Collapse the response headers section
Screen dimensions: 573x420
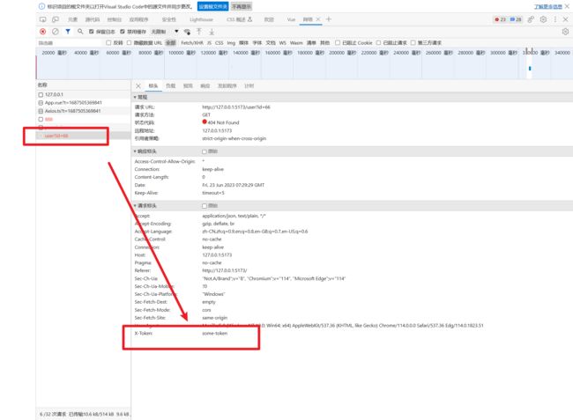click(x=135, y=151)
